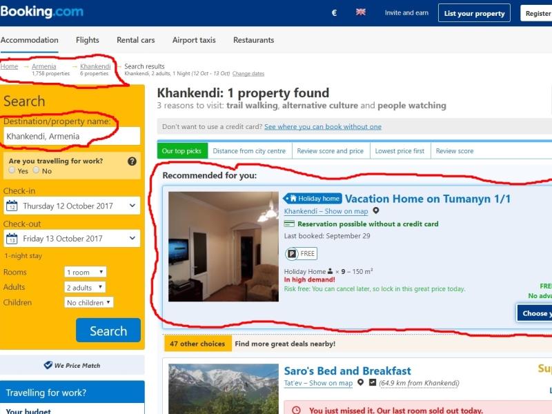Click the map pin next to Khankendi

[376, 210]
